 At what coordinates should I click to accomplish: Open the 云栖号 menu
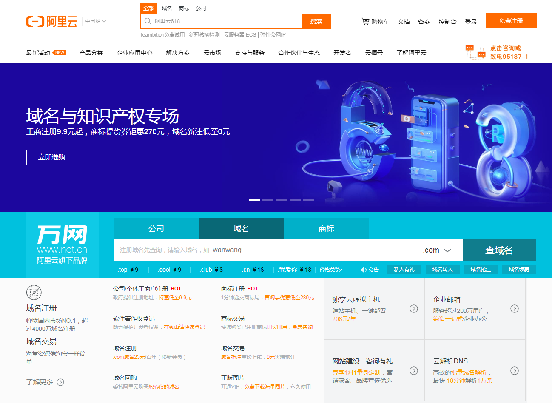click(x=374, y=53)
